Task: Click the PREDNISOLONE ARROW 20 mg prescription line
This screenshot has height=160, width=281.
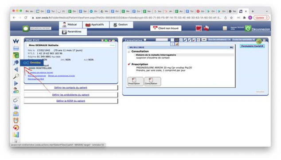Action: [x=164, y=68]
